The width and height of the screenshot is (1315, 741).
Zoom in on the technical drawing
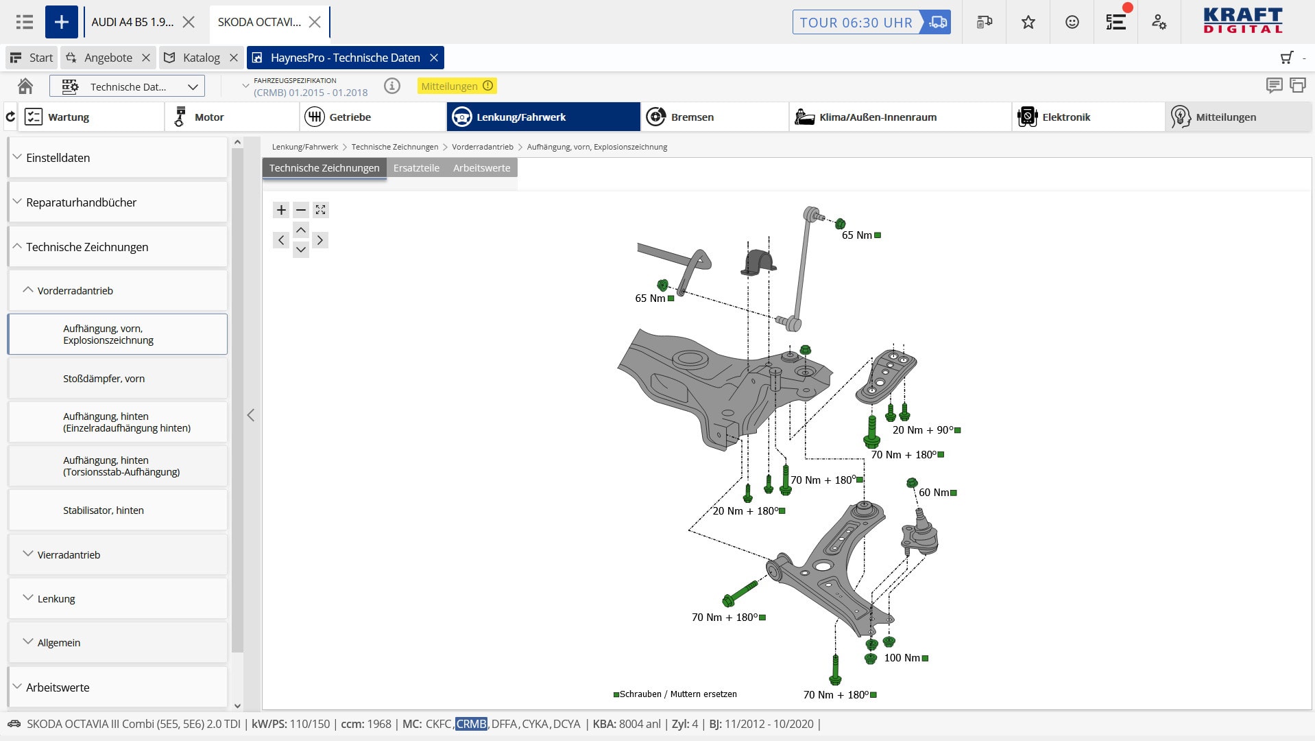tap(281, 210)
